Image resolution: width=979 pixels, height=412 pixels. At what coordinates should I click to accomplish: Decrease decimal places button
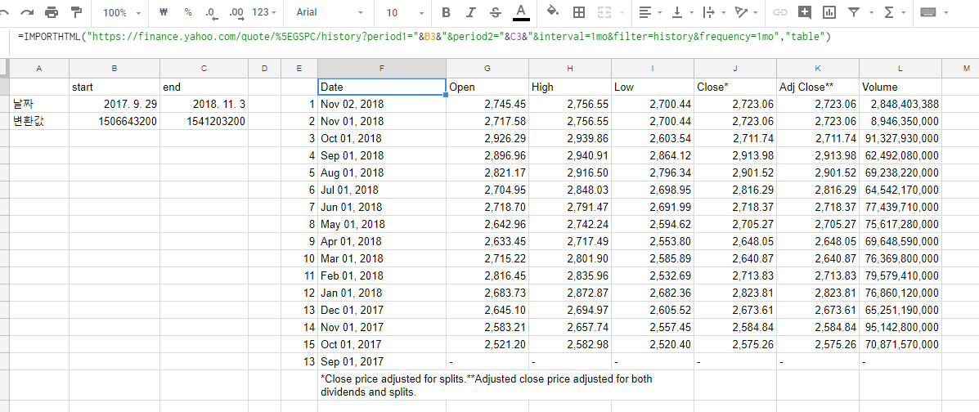pyautogui.click(x=212, y=12)
